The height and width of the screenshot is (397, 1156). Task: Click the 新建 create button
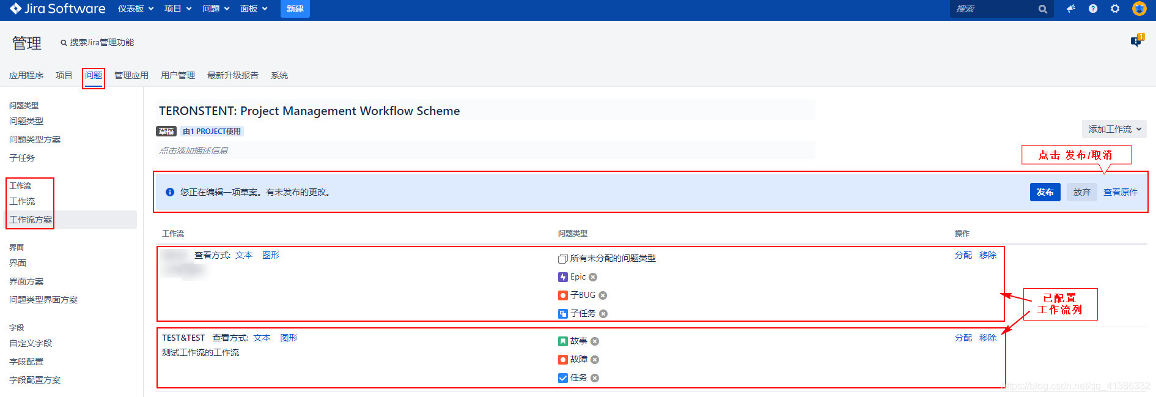(295, 9)
